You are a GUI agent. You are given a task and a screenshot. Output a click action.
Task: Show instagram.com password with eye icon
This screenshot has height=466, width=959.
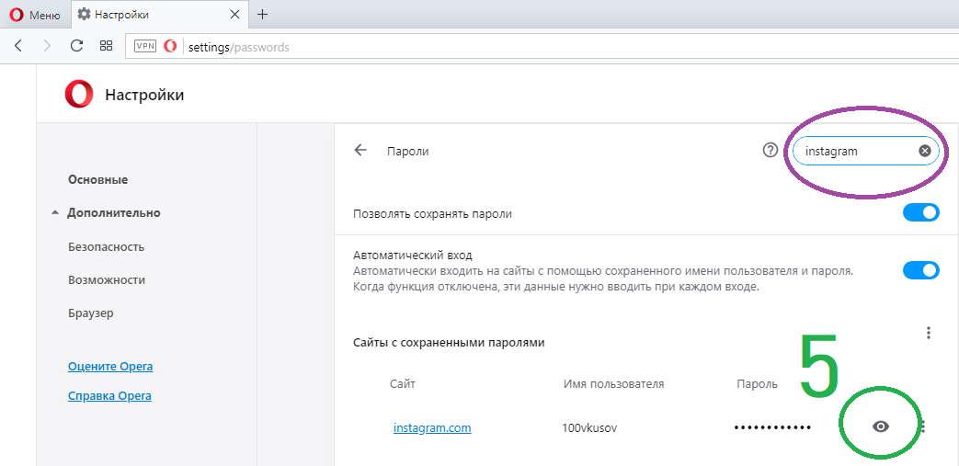(x=881, y=426)
